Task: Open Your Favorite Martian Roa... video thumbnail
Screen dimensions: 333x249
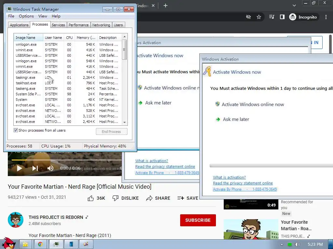Action: 251,229
